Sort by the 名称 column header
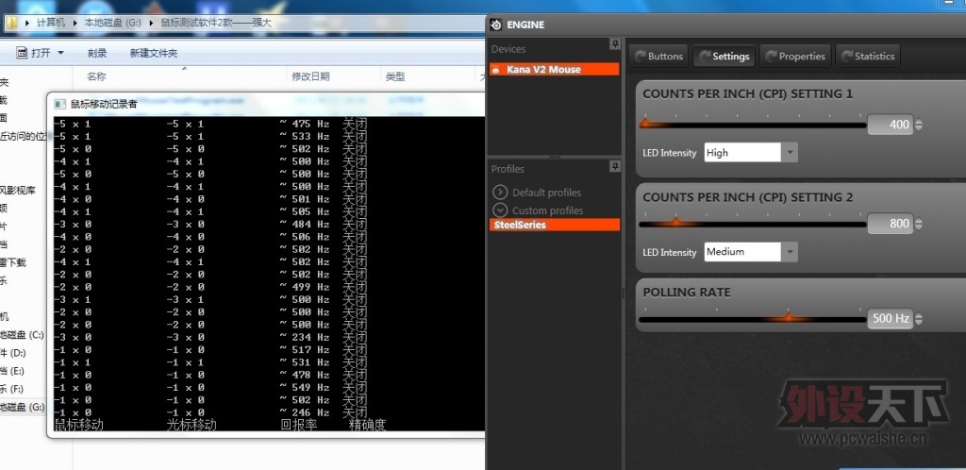 point(96,76)
